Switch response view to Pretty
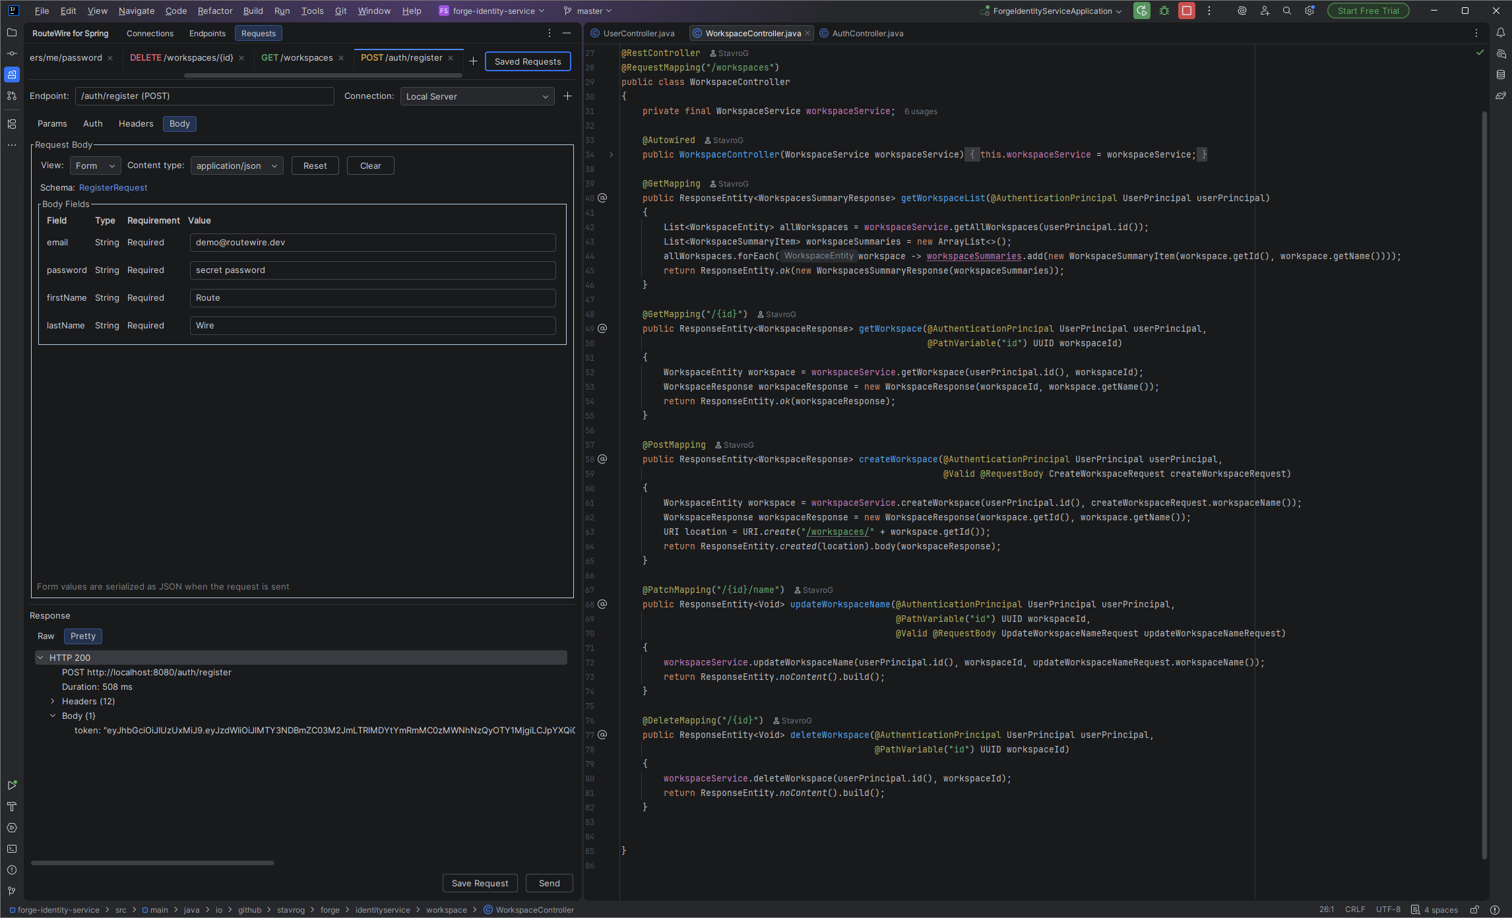This screenshot has width=1512, height=918. [x=83, y=636]
